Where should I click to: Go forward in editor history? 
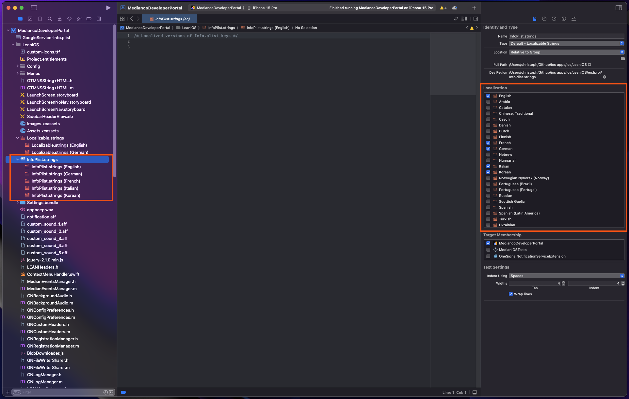[x=138, y=19]
